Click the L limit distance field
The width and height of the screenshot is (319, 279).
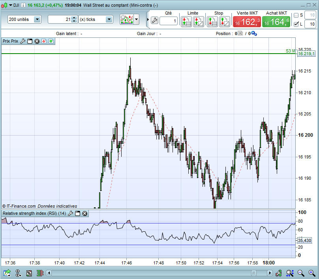310,24
